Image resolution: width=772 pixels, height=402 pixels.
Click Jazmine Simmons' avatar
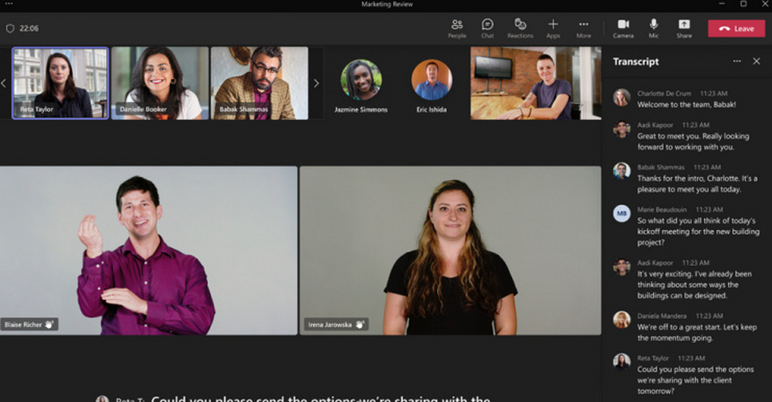[x=361, y=80]
